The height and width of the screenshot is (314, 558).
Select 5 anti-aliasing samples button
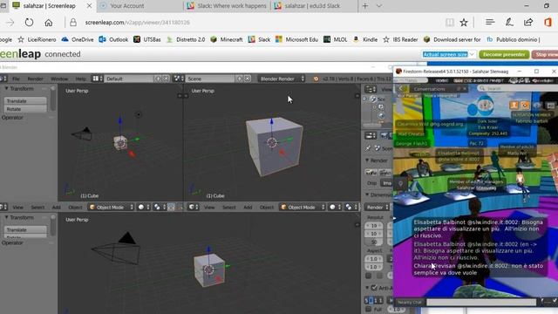coord(366,300)
